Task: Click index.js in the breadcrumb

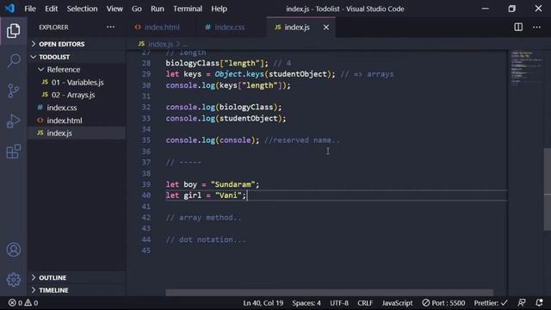Action: tap(160, 44)
